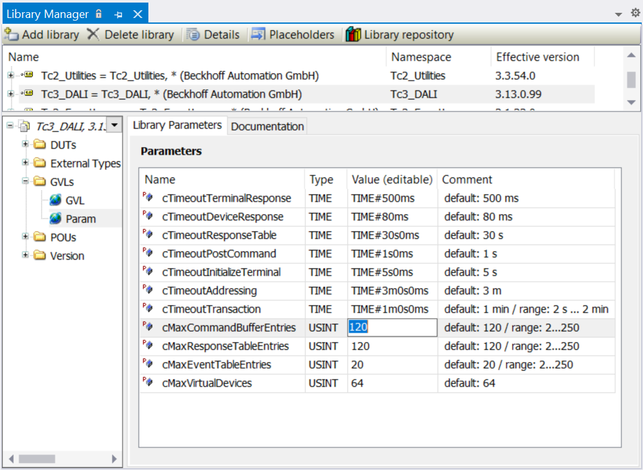The height and width of the screenshot is (470, 643).
Task: Switch to the Documentation tab
Action: click(267, 126)
